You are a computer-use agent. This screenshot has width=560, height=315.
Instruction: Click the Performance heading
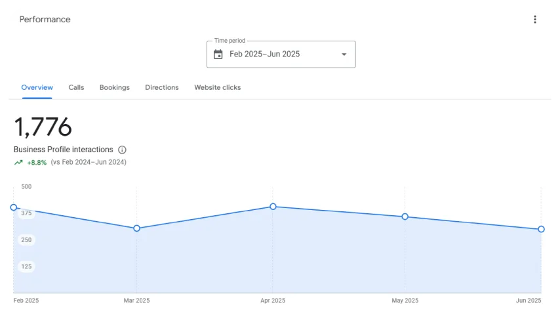pos(45,19)
